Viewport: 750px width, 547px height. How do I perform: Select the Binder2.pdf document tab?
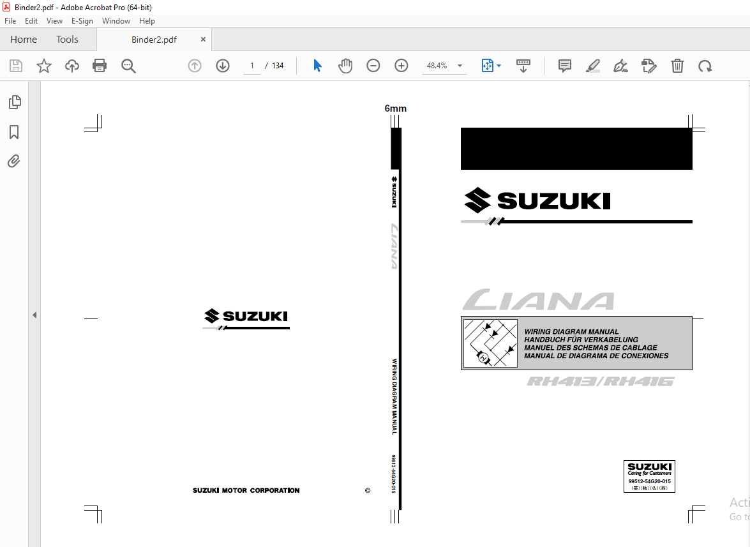[154, 40]
